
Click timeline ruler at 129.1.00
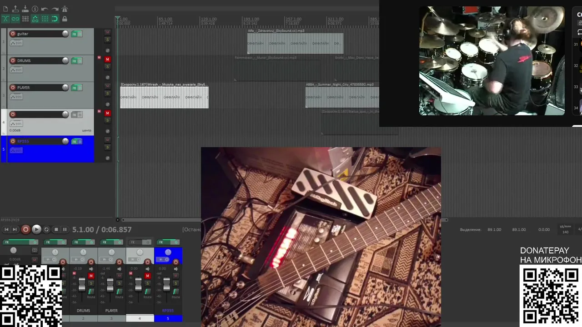(x=208, y=19)
